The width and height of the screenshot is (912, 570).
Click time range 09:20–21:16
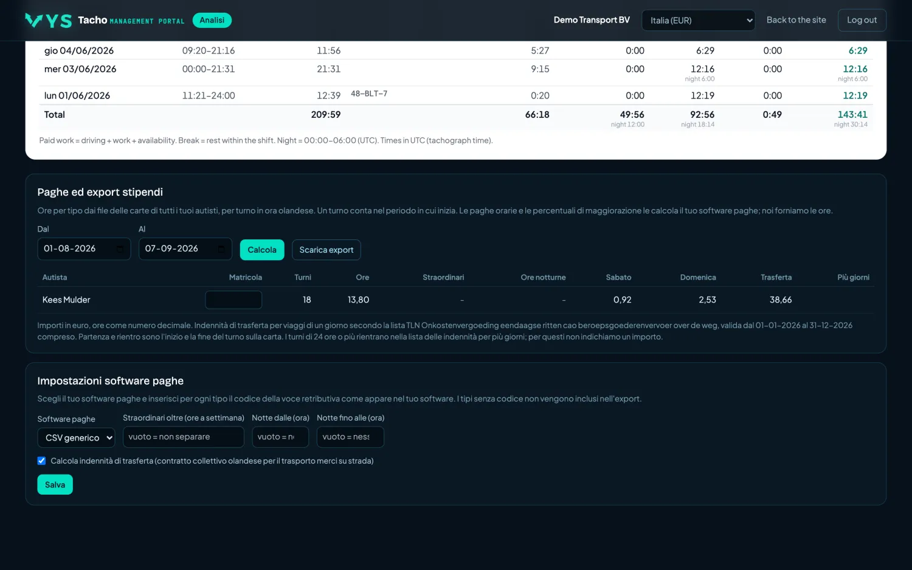209,50
